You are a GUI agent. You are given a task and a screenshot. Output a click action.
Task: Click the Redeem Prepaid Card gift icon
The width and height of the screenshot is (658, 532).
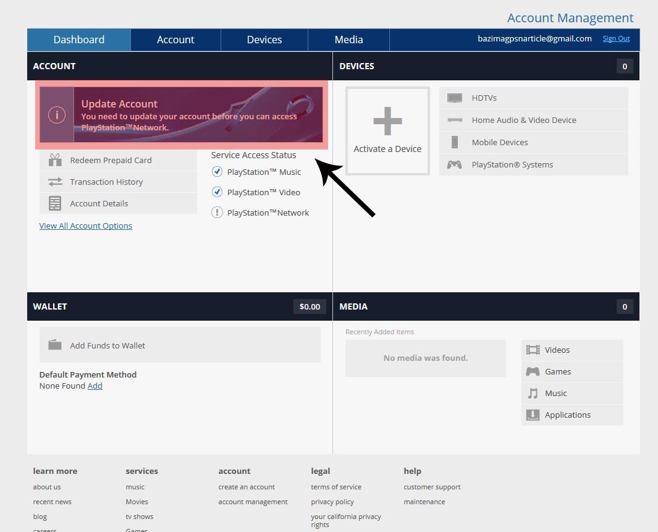click(55, 160)
